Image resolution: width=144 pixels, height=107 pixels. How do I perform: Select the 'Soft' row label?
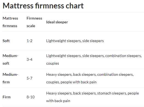click(x=6, y=41)
